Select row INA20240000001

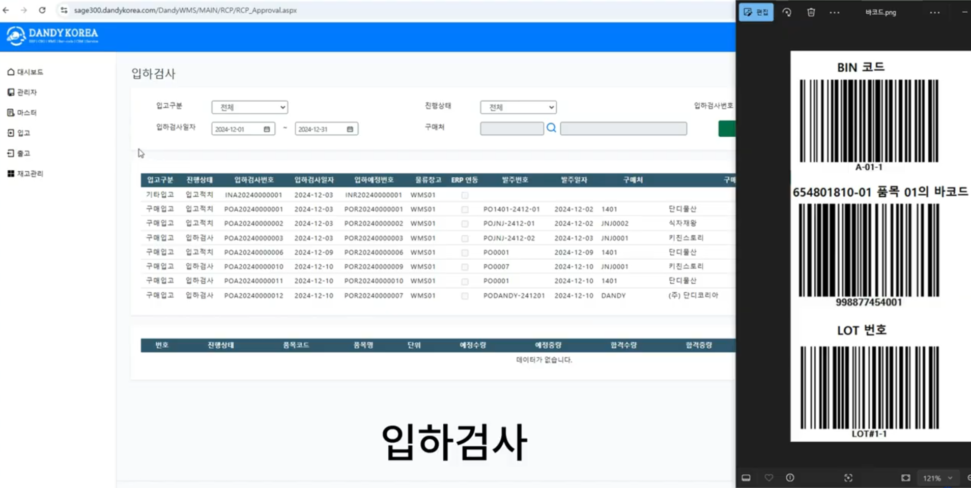coord(438,195)
